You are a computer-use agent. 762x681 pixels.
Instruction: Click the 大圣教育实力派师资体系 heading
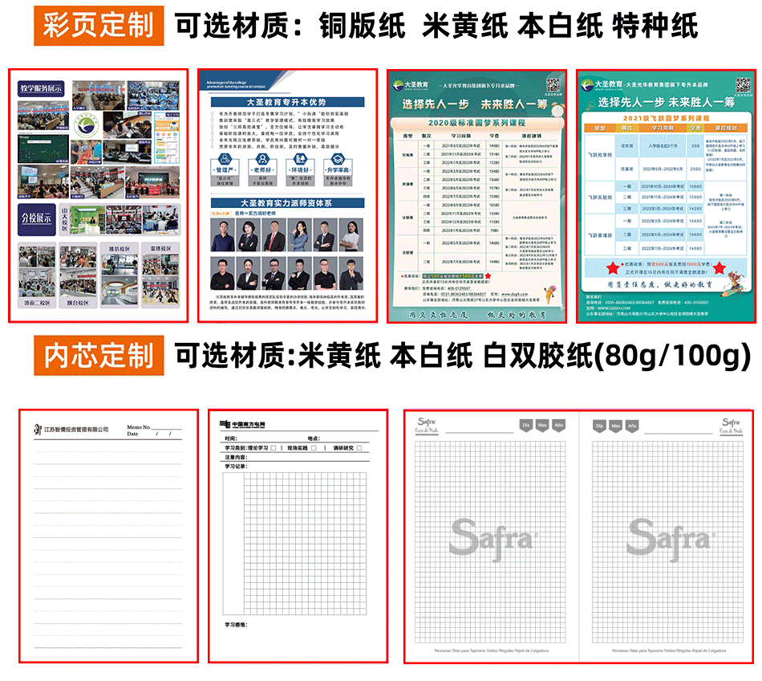[x=287, y=203]
